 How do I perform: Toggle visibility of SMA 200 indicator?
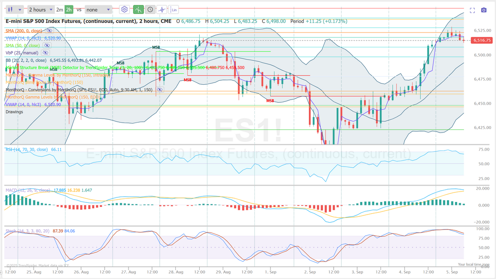coord(50,31)
